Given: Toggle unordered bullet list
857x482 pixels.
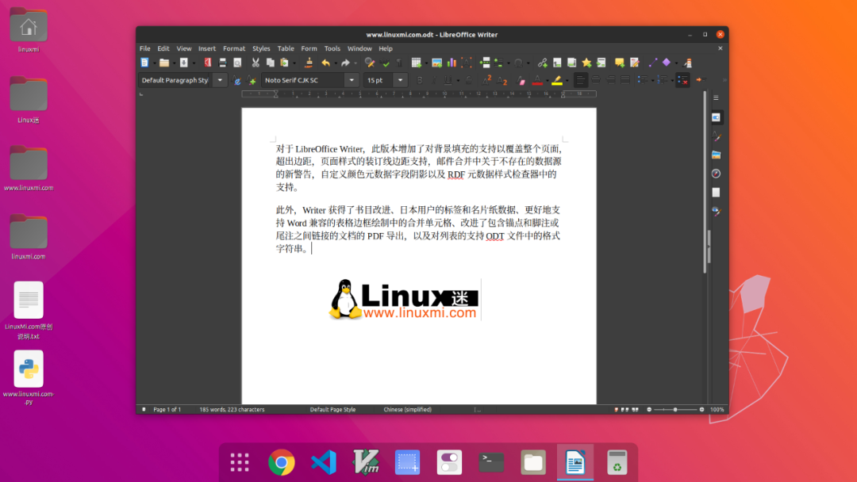Looking at the screenshot, I should point(642,80).
